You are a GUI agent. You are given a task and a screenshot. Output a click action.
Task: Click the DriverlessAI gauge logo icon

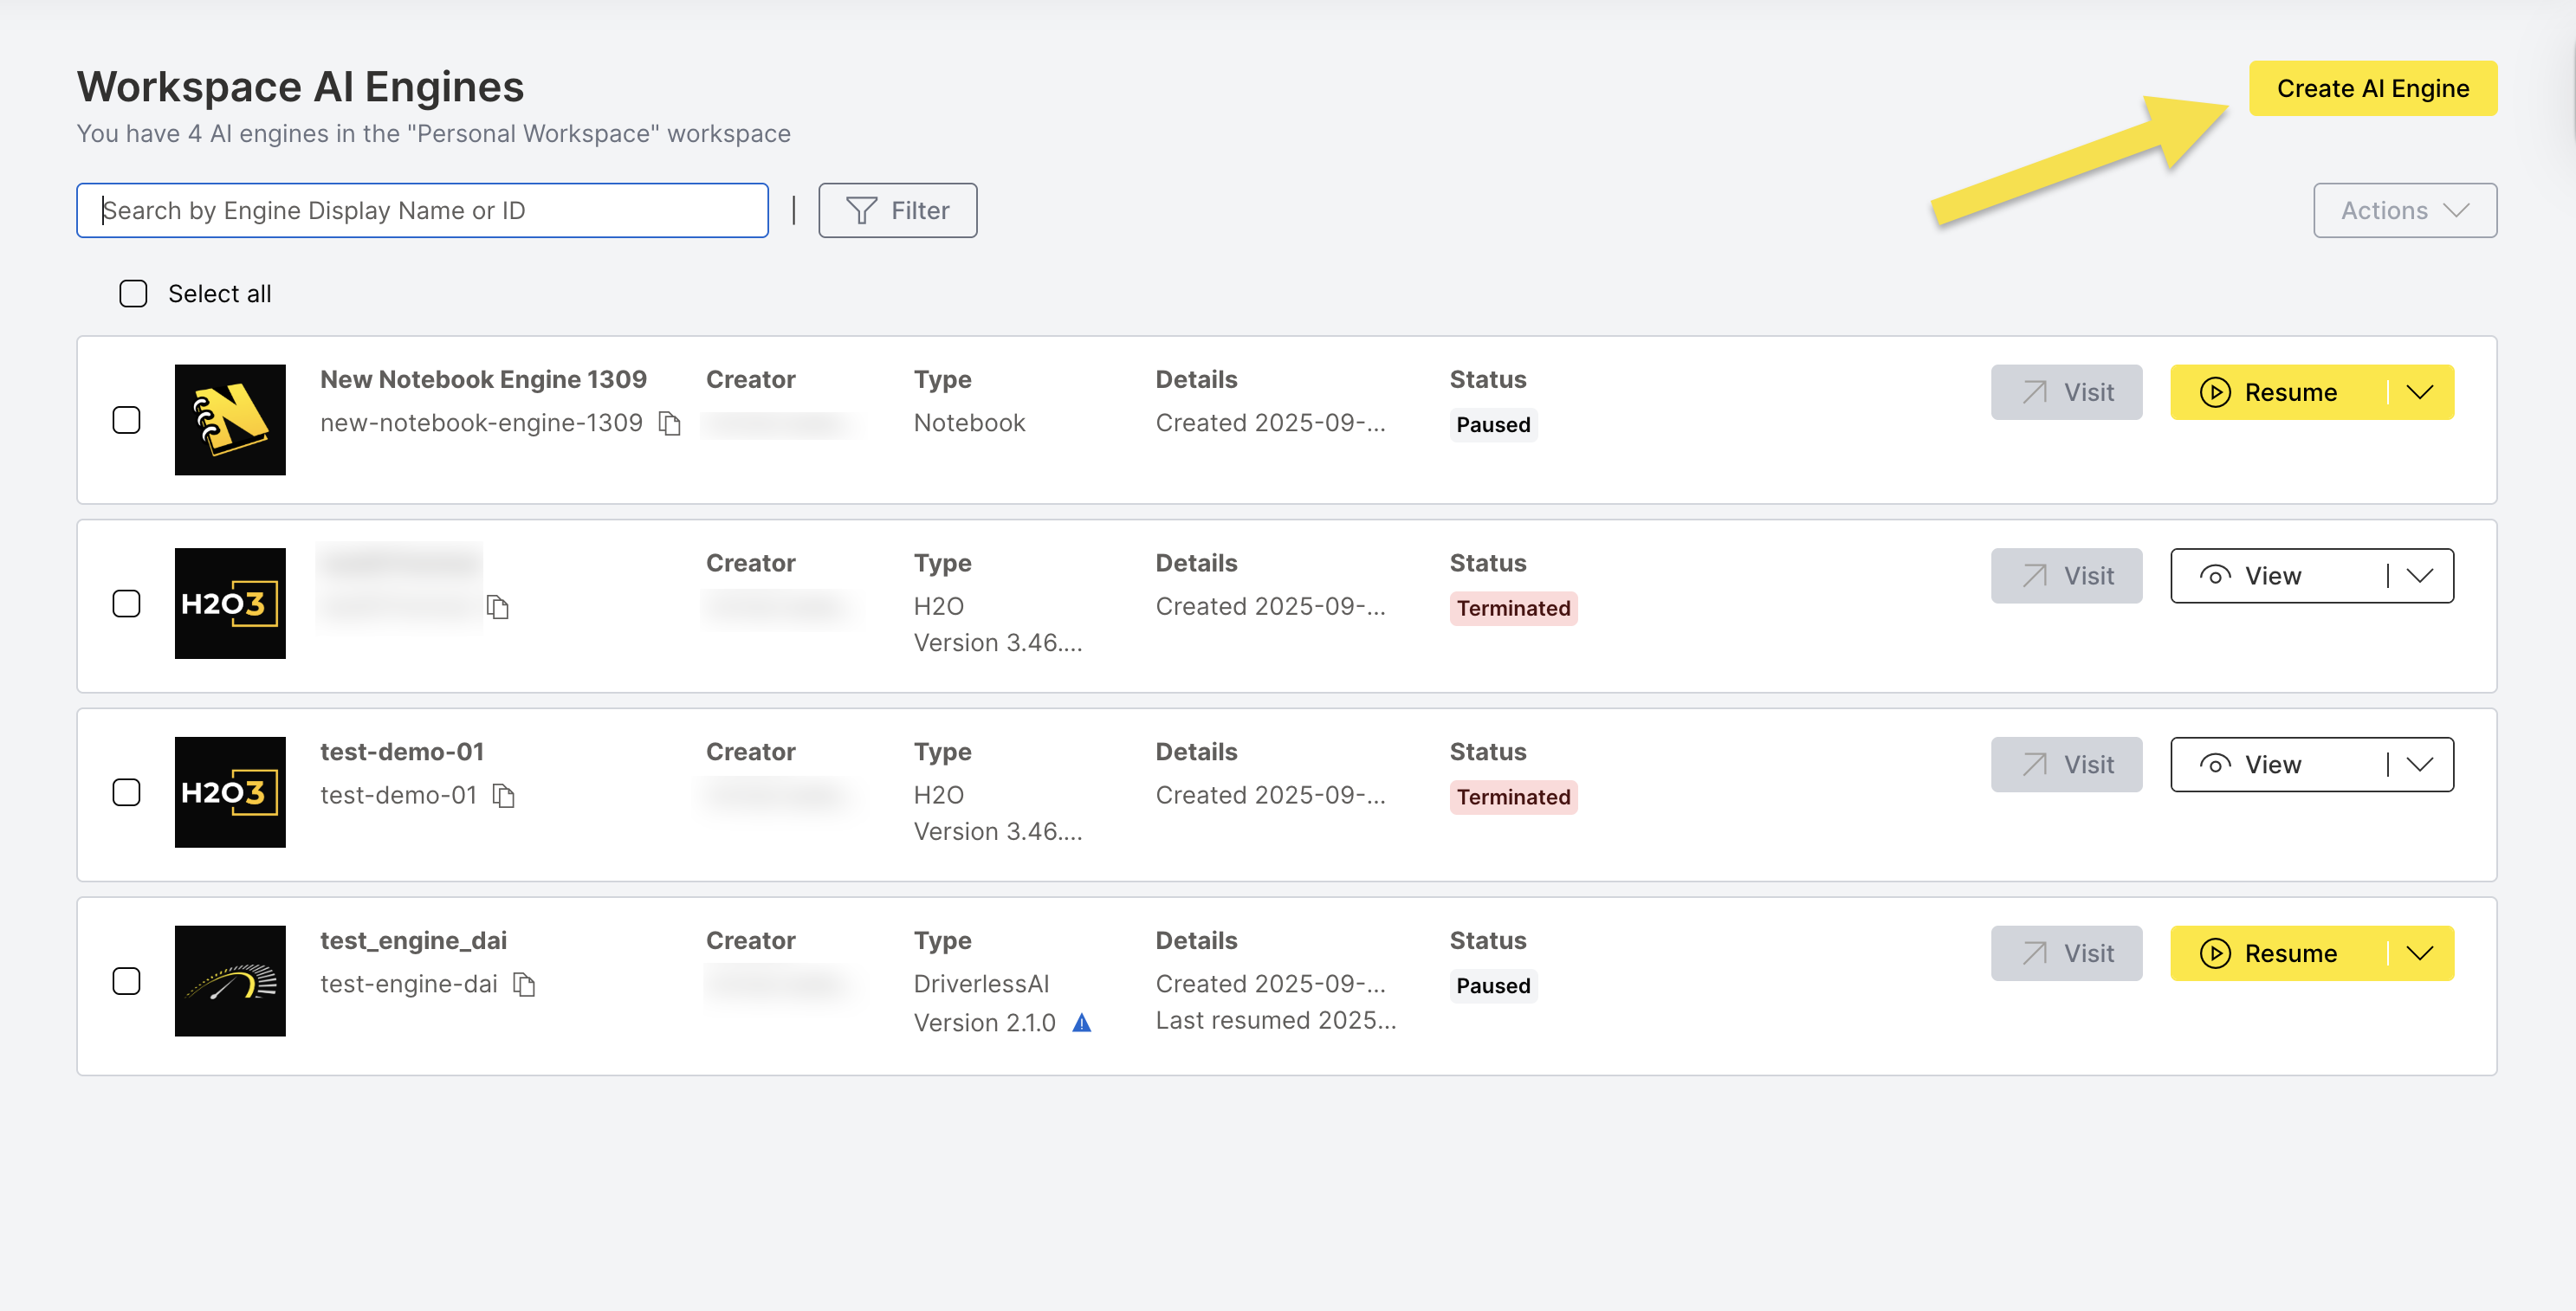[230, 981]
